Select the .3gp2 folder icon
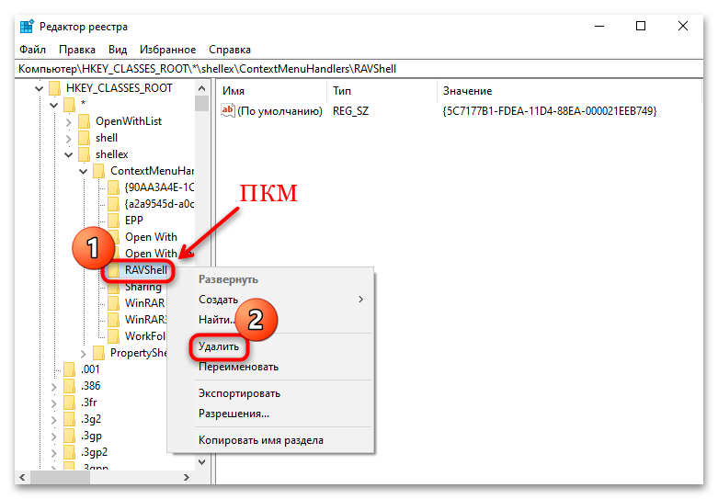The image size is (718, 499). (x=69, y=452)
